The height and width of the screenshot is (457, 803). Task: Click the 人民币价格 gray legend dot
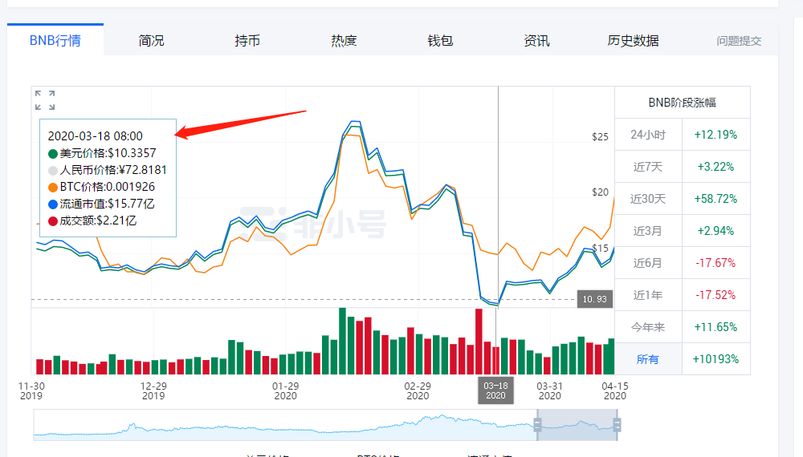(53, 171)
